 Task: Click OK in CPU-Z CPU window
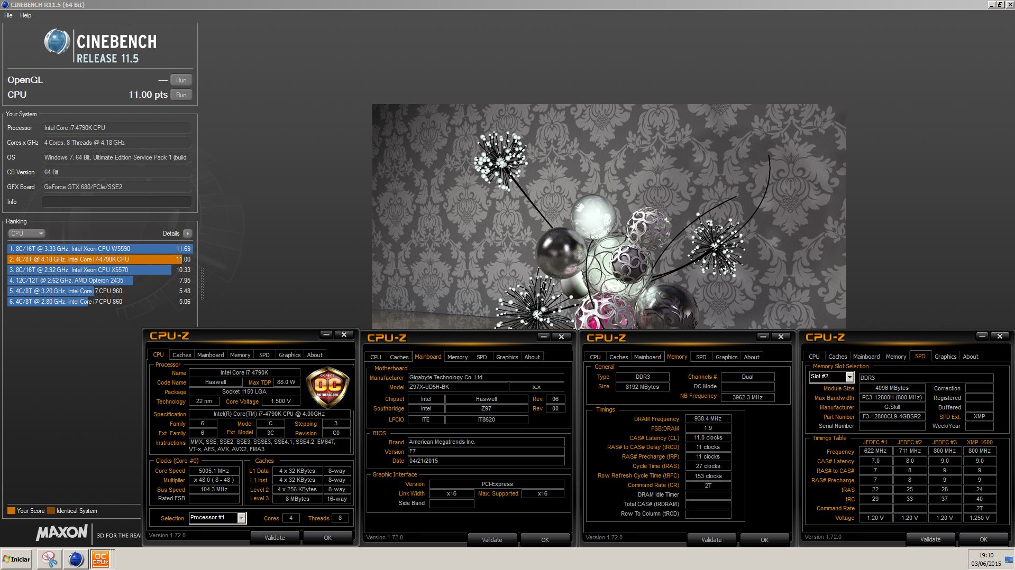[x=327, y=538]
